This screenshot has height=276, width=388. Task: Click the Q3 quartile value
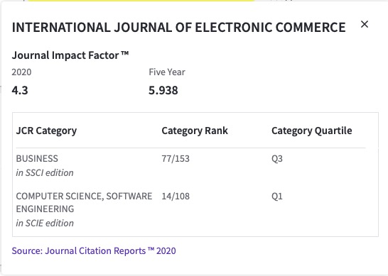tap(277, 159)
